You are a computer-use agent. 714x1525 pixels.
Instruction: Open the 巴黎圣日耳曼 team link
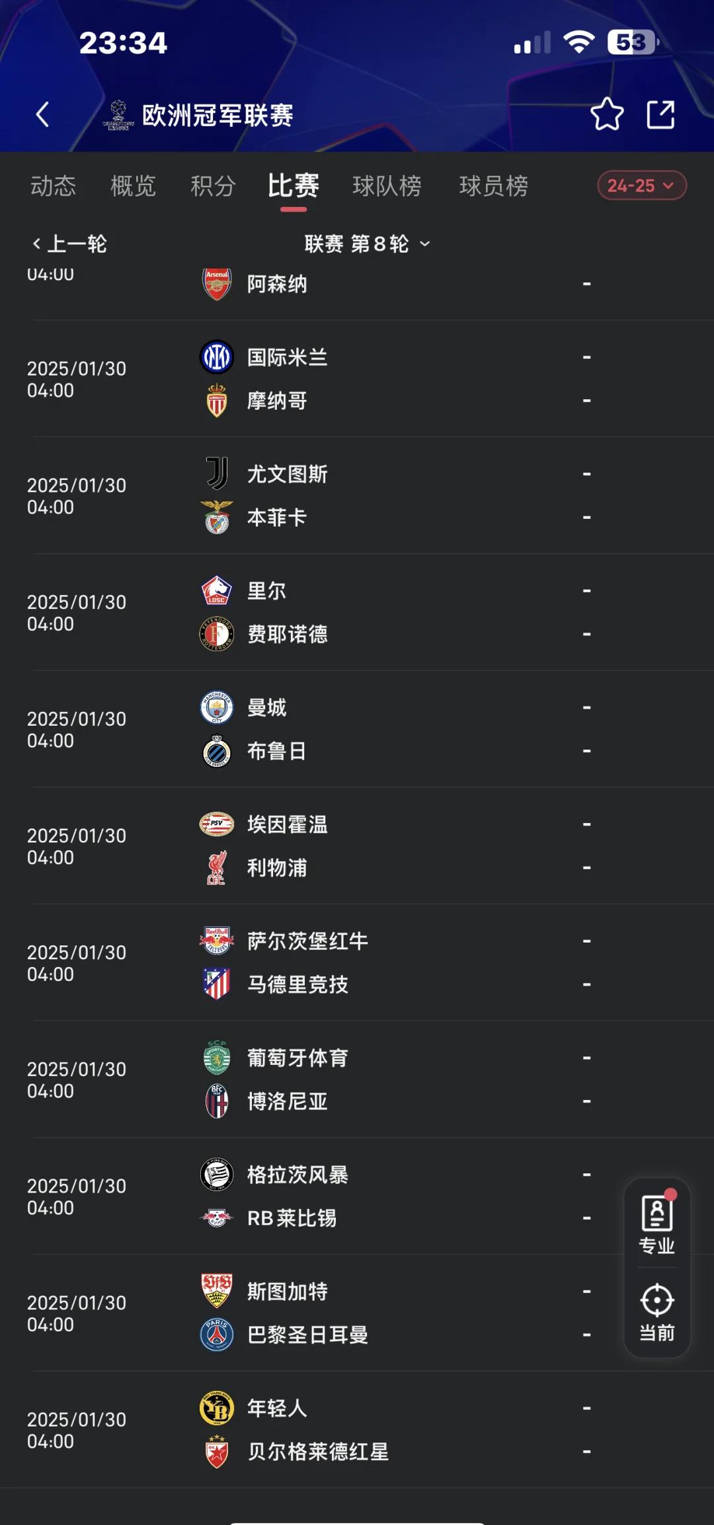pyautogui.click(x=307, y=1335)
